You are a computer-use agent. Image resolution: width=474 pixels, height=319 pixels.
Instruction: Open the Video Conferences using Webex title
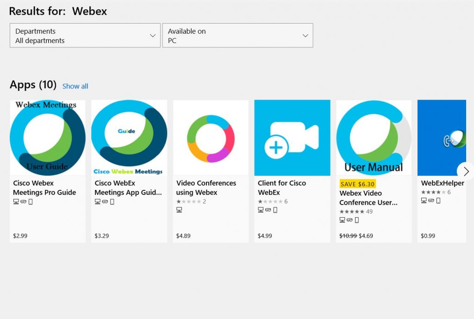(206, 188)
